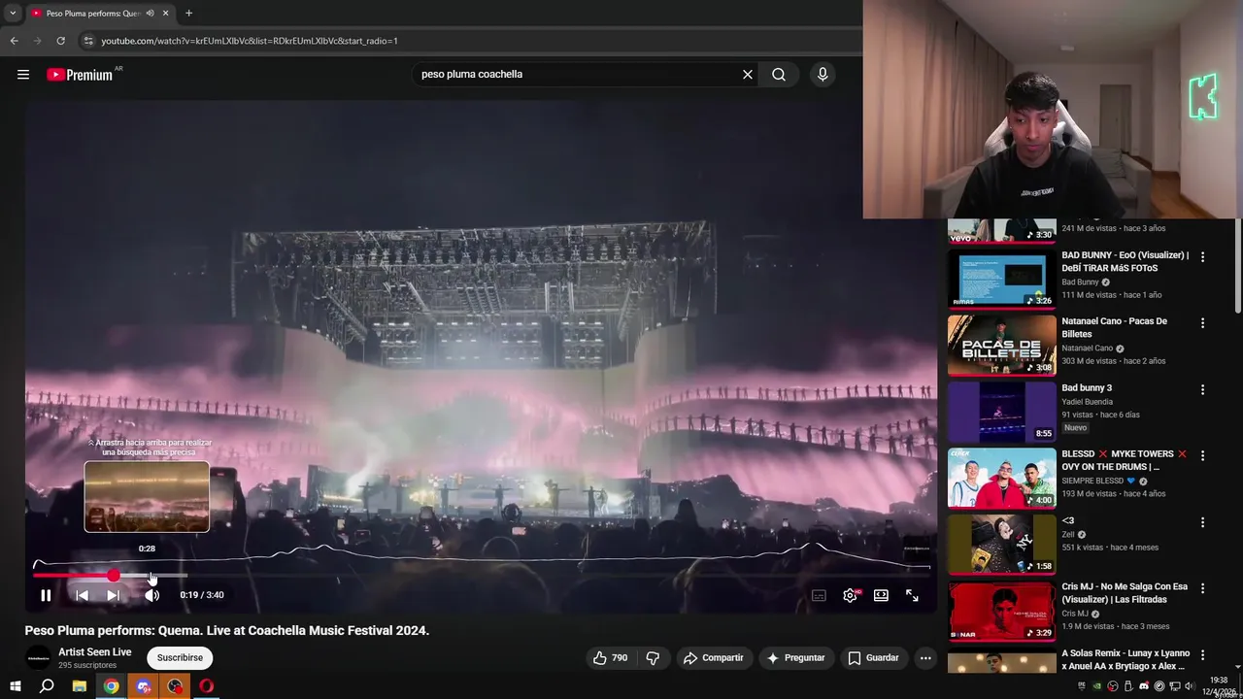Open Opera browser from the taskbar
The width and height of the screenshot is (1243, 699).
[207, 686]
